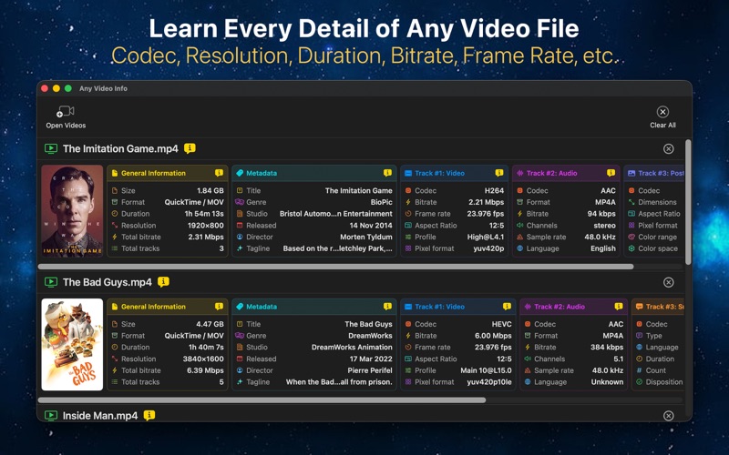Open info bubble in Bad Guys Track #1: Video header
Viewport: 729px width, 455px height.
[x=507, y=307]
